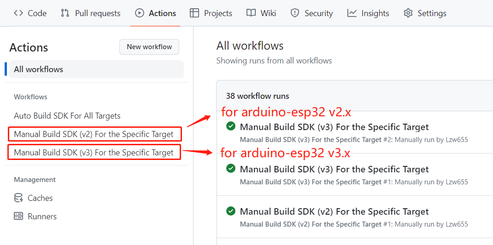The height and width of the screenshot is (245, 493).
Task: Click the Insights graph icon
Action: point(352,13)
